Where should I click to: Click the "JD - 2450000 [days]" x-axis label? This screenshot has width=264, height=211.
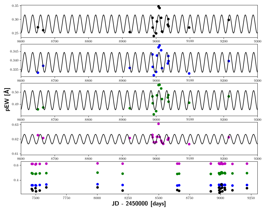point(139,203)
